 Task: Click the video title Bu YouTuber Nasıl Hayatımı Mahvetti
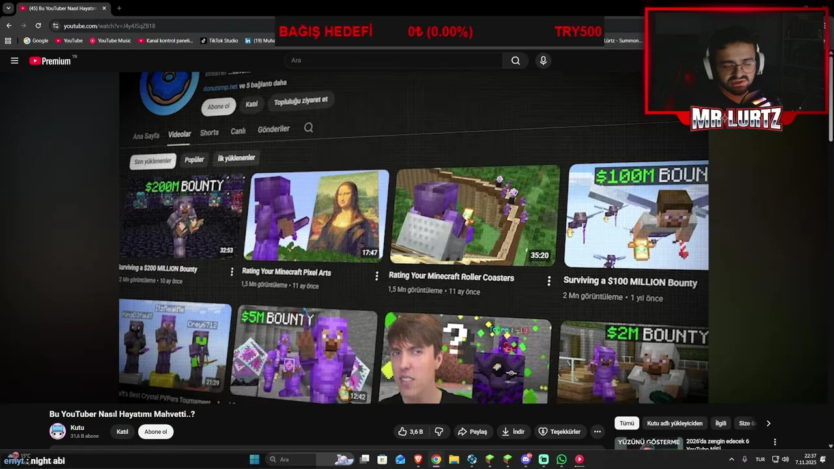(x=122, y=414)
